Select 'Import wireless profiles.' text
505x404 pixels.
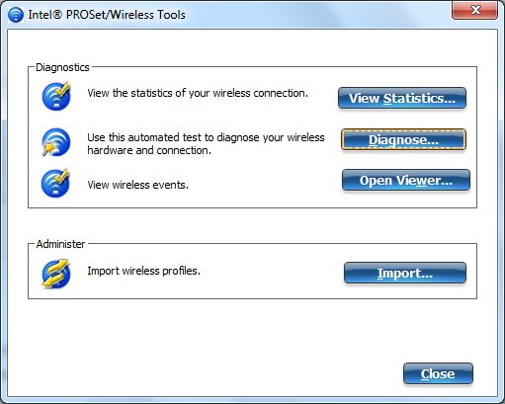tap(143, 271)
